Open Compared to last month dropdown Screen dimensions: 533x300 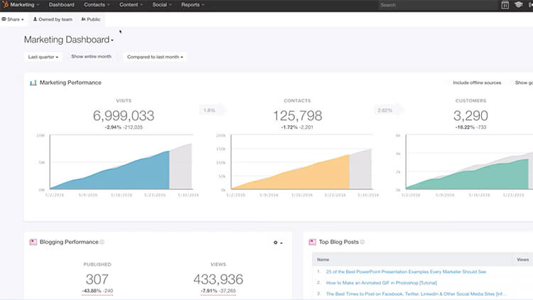point(155,57)
